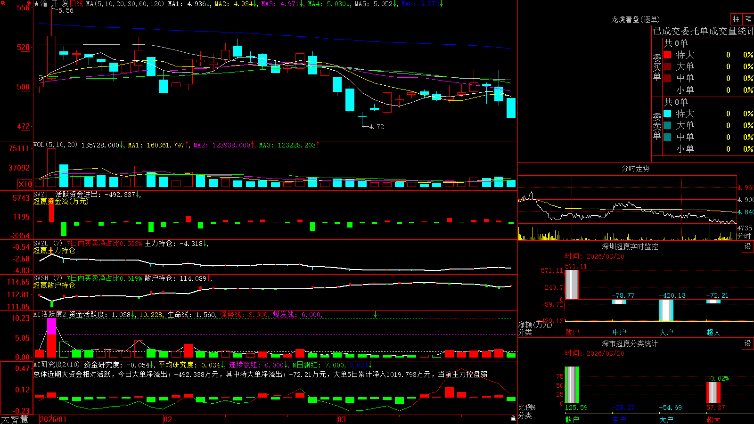The image size is (754, 424).
Task: Click the SVZJ indicator label
Action: 41,194
